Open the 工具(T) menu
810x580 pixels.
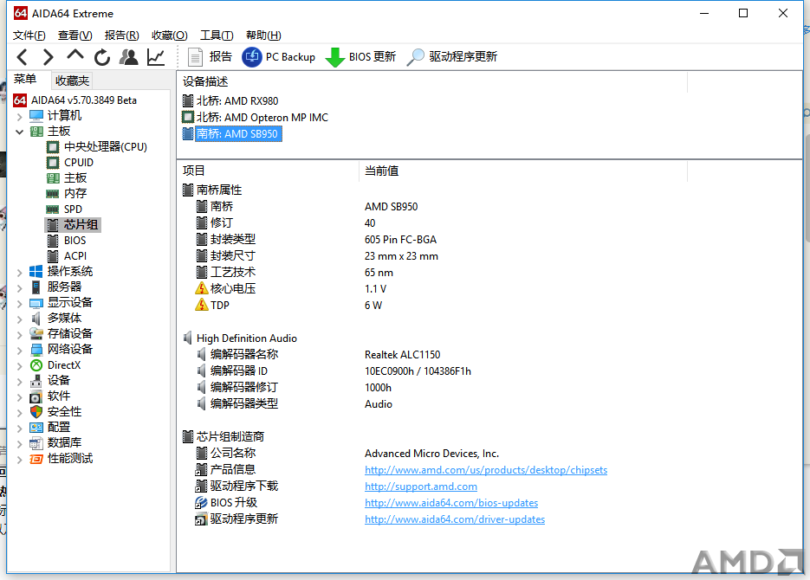point(217,35)
